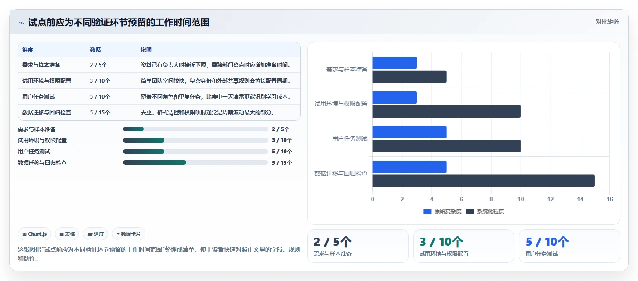Open the 5 / 10个 用户任务测试 data card
Viewport: 638px width, 281px height.
(x=570, y=246)
